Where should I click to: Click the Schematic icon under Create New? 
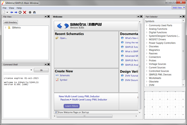point(57,75)
